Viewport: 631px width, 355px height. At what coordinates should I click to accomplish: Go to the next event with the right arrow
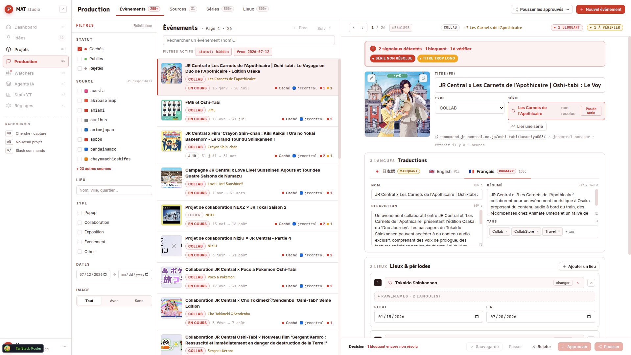(362, 28)
